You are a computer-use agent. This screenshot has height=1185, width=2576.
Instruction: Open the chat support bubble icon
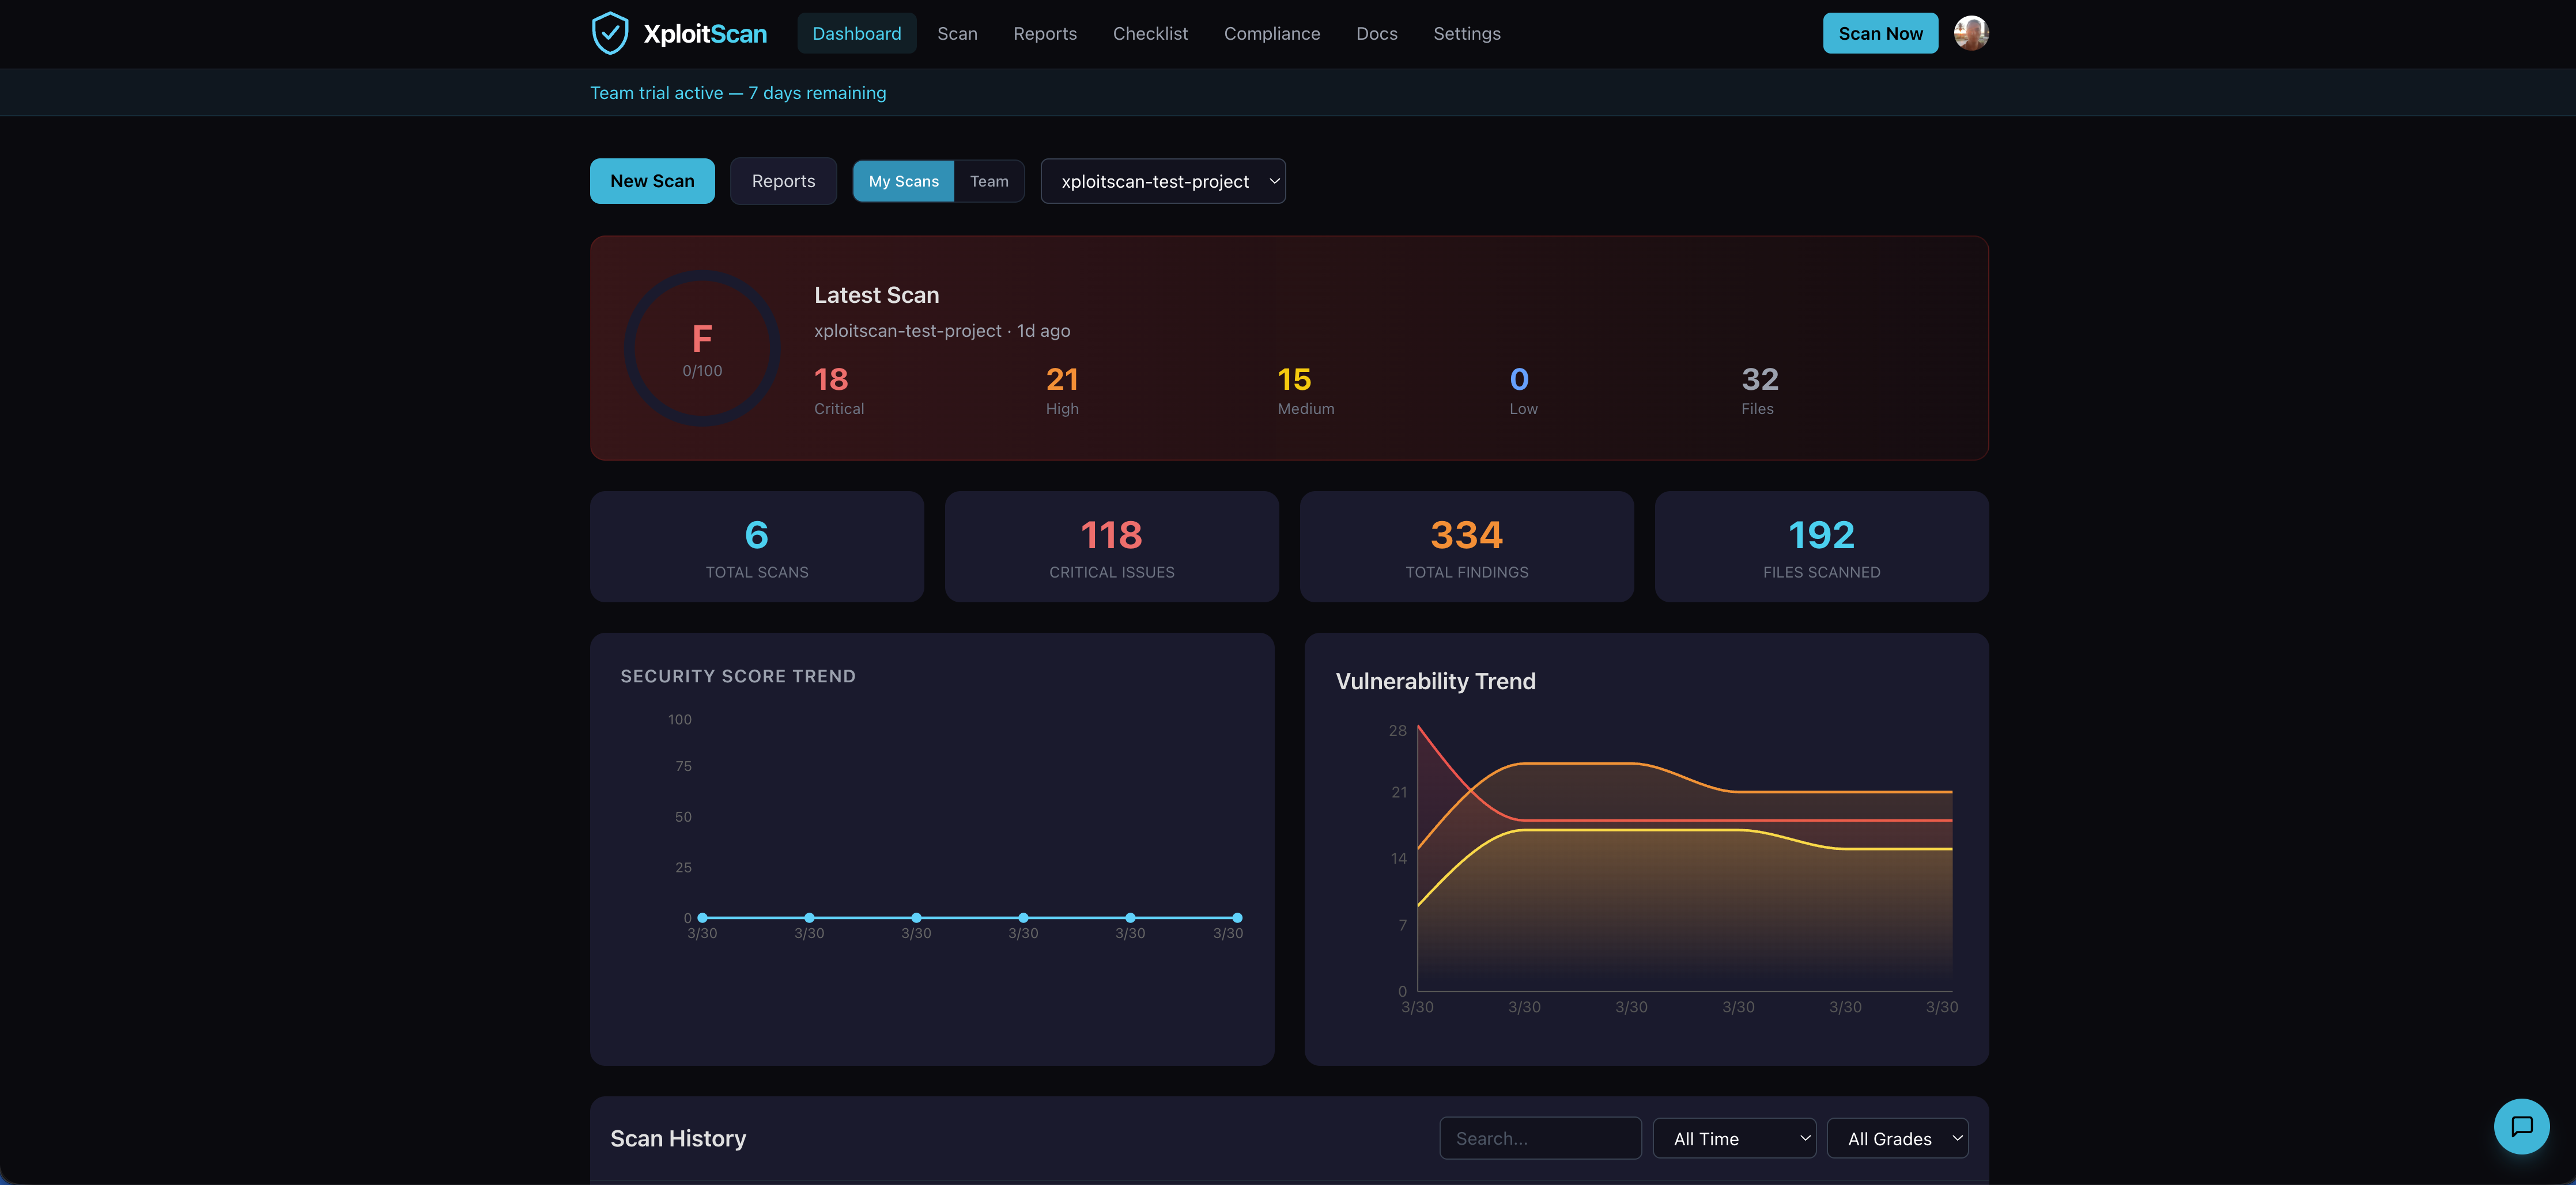2521,1126
